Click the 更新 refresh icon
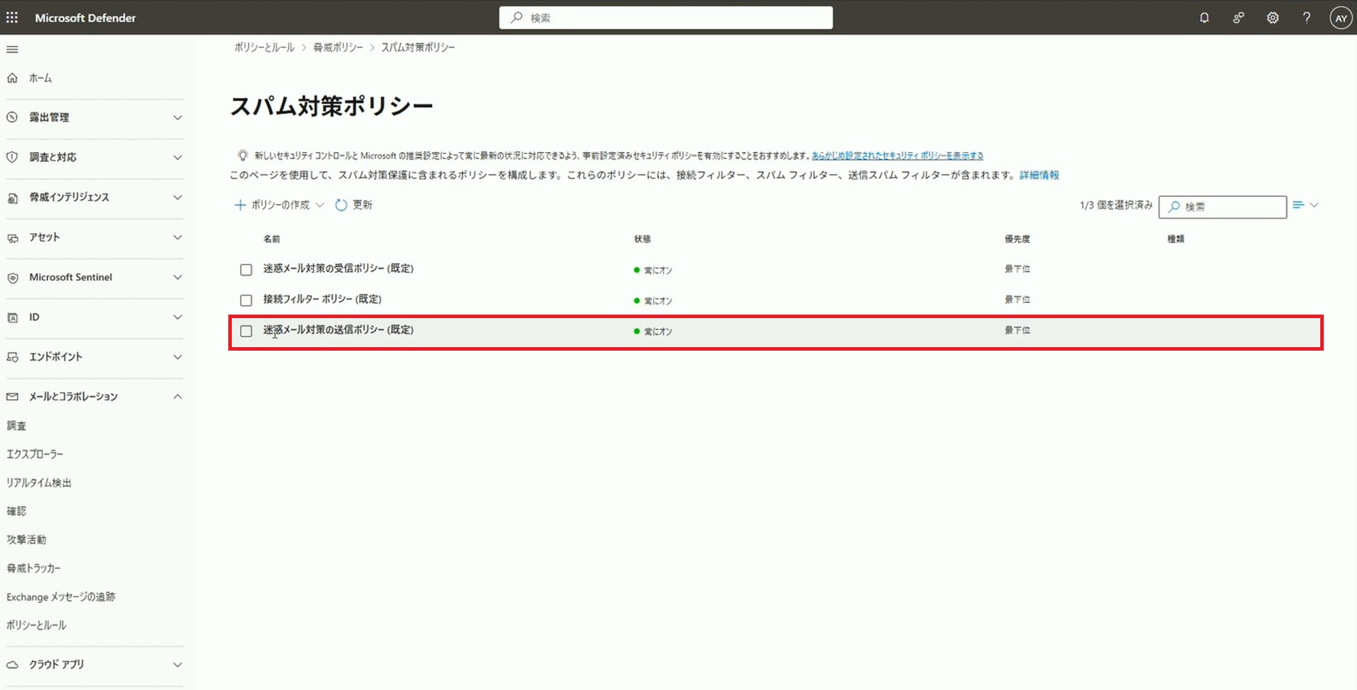 click(x=341, y=205)
